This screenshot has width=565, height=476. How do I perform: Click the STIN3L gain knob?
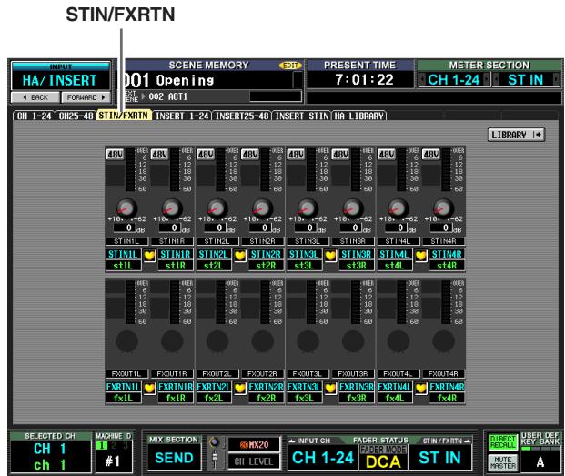click(x=308, y=208)
